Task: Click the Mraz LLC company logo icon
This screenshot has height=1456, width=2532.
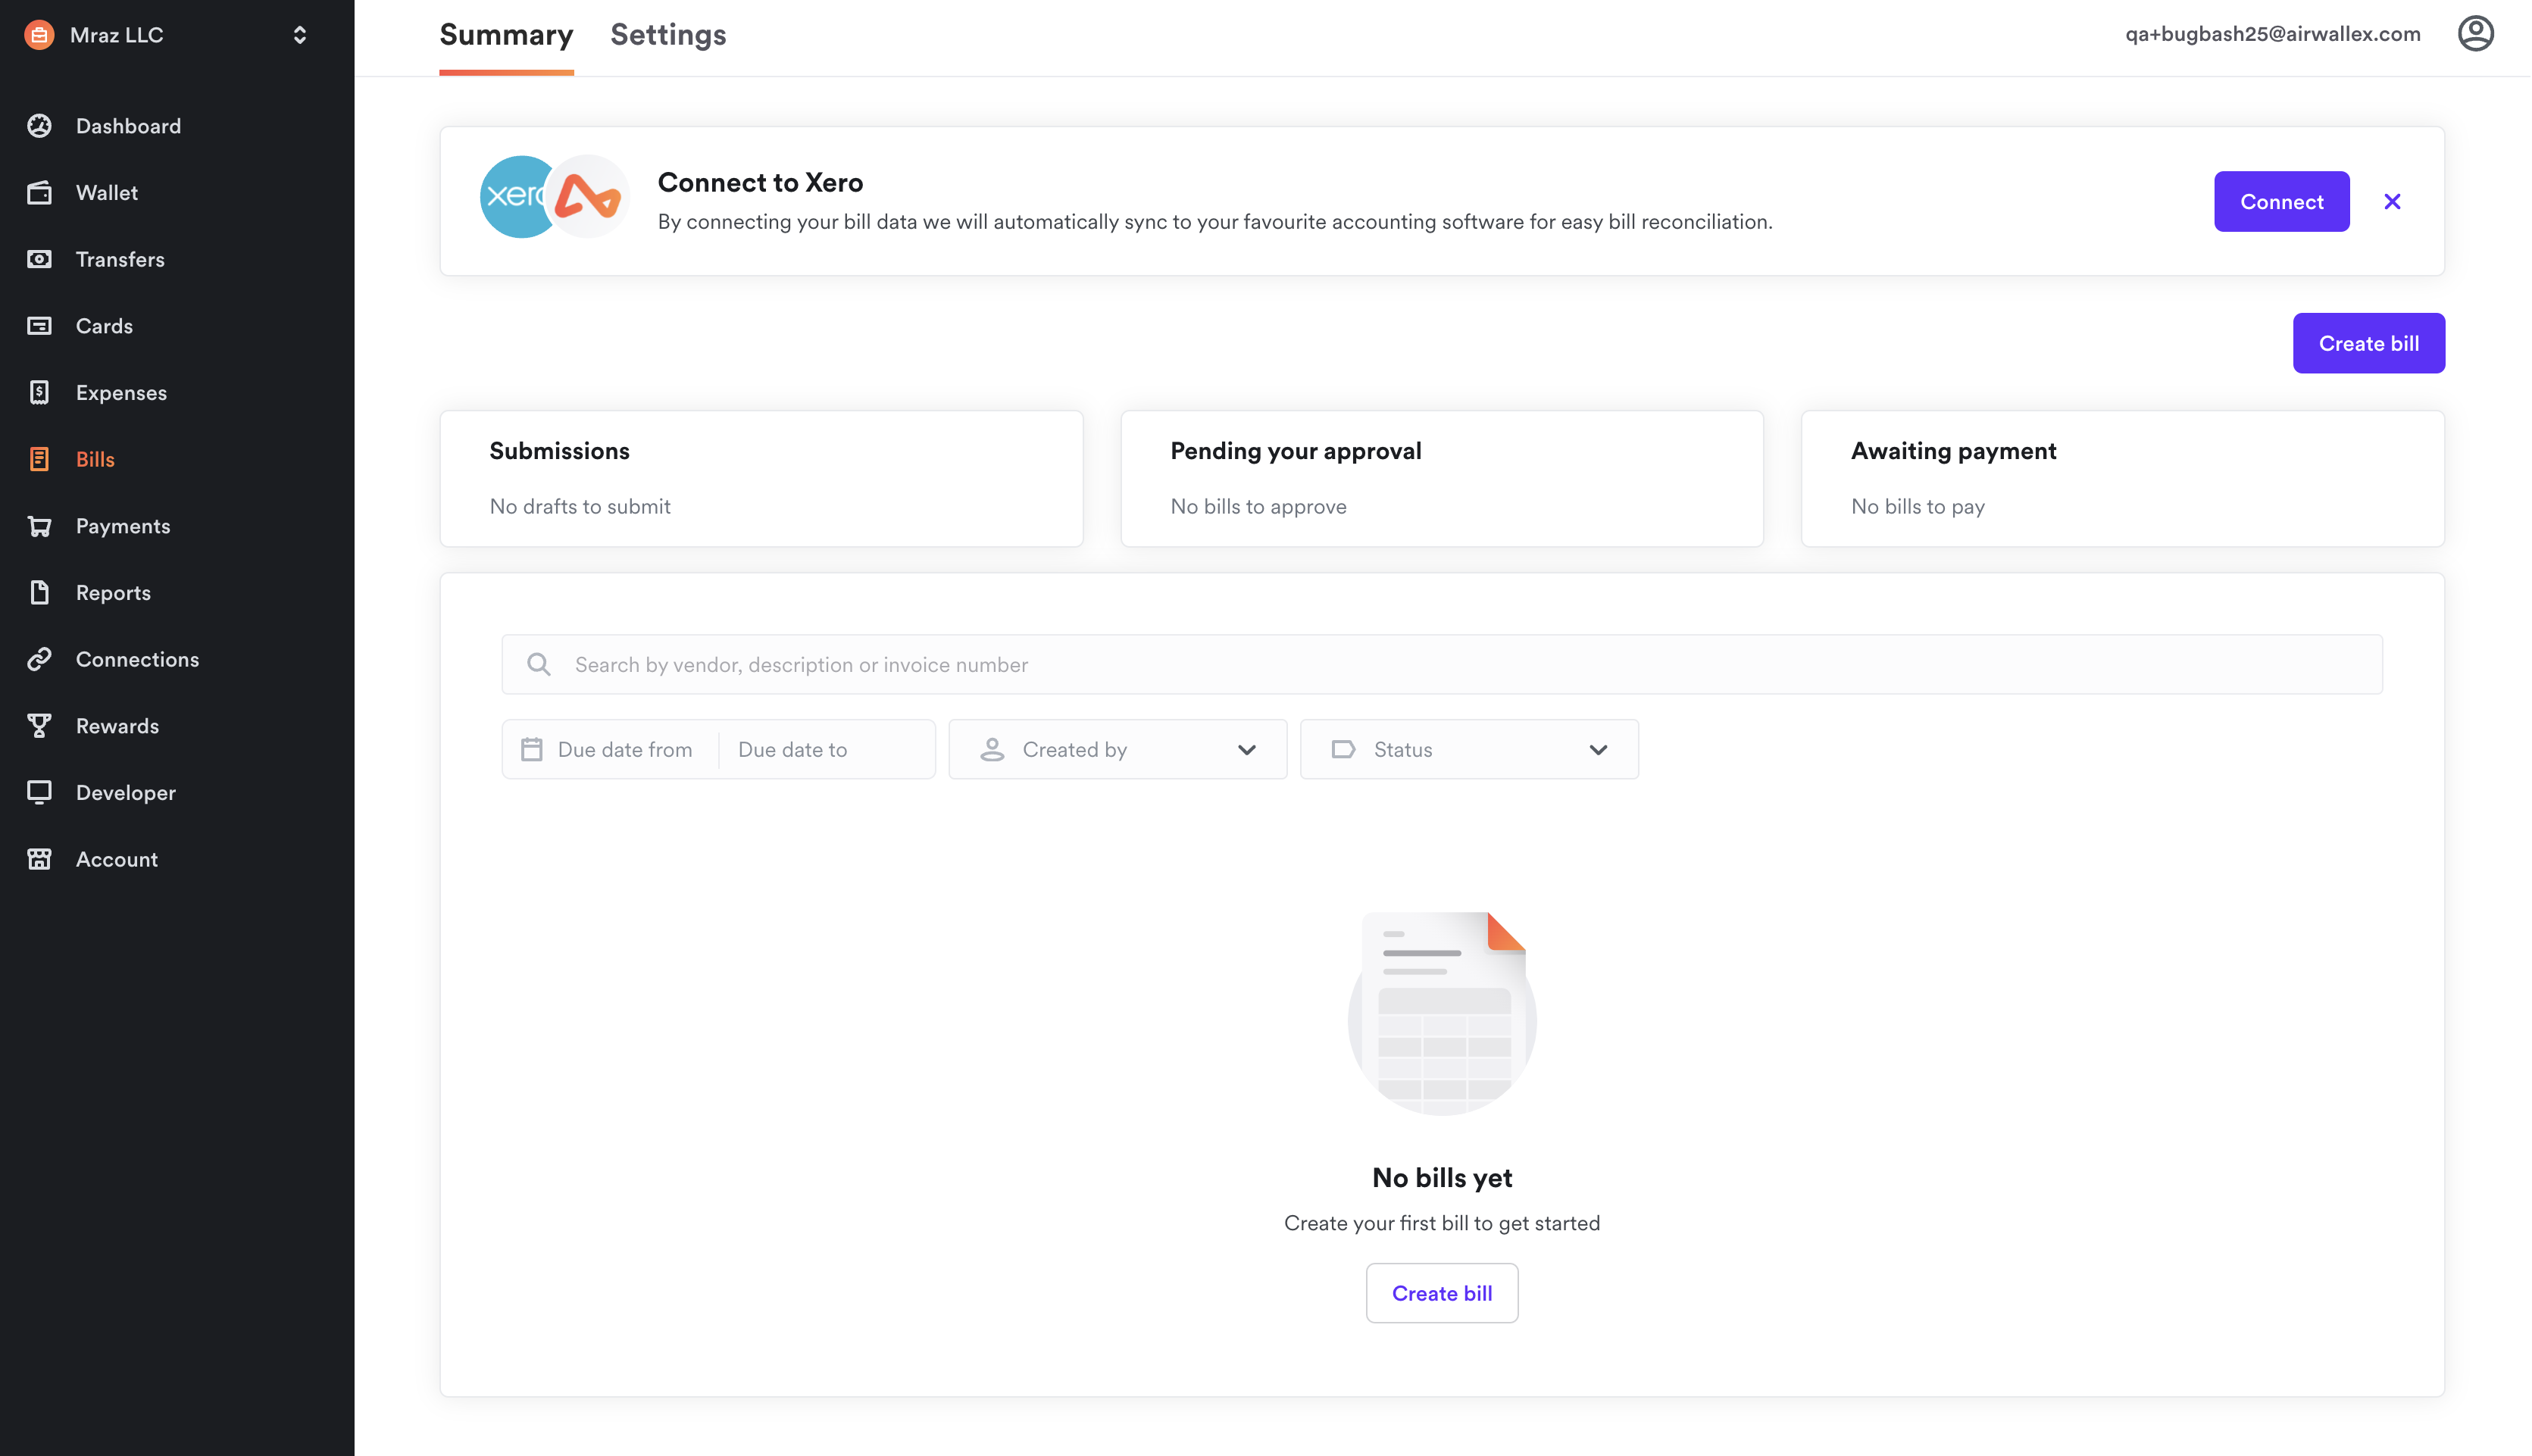Action: pos(39,35)
